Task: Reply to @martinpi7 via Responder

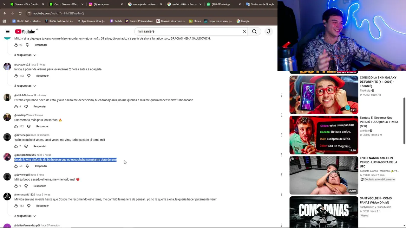Action: (x=43, y=126)
